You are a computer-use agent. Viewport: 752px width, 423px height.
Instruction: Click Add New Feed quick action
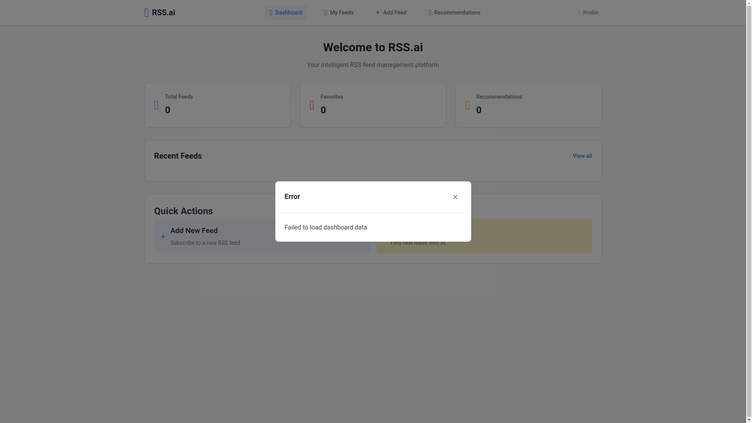[x=262, y=236]
